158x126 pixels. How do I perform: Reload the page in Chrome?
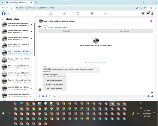tap(12, 8)
